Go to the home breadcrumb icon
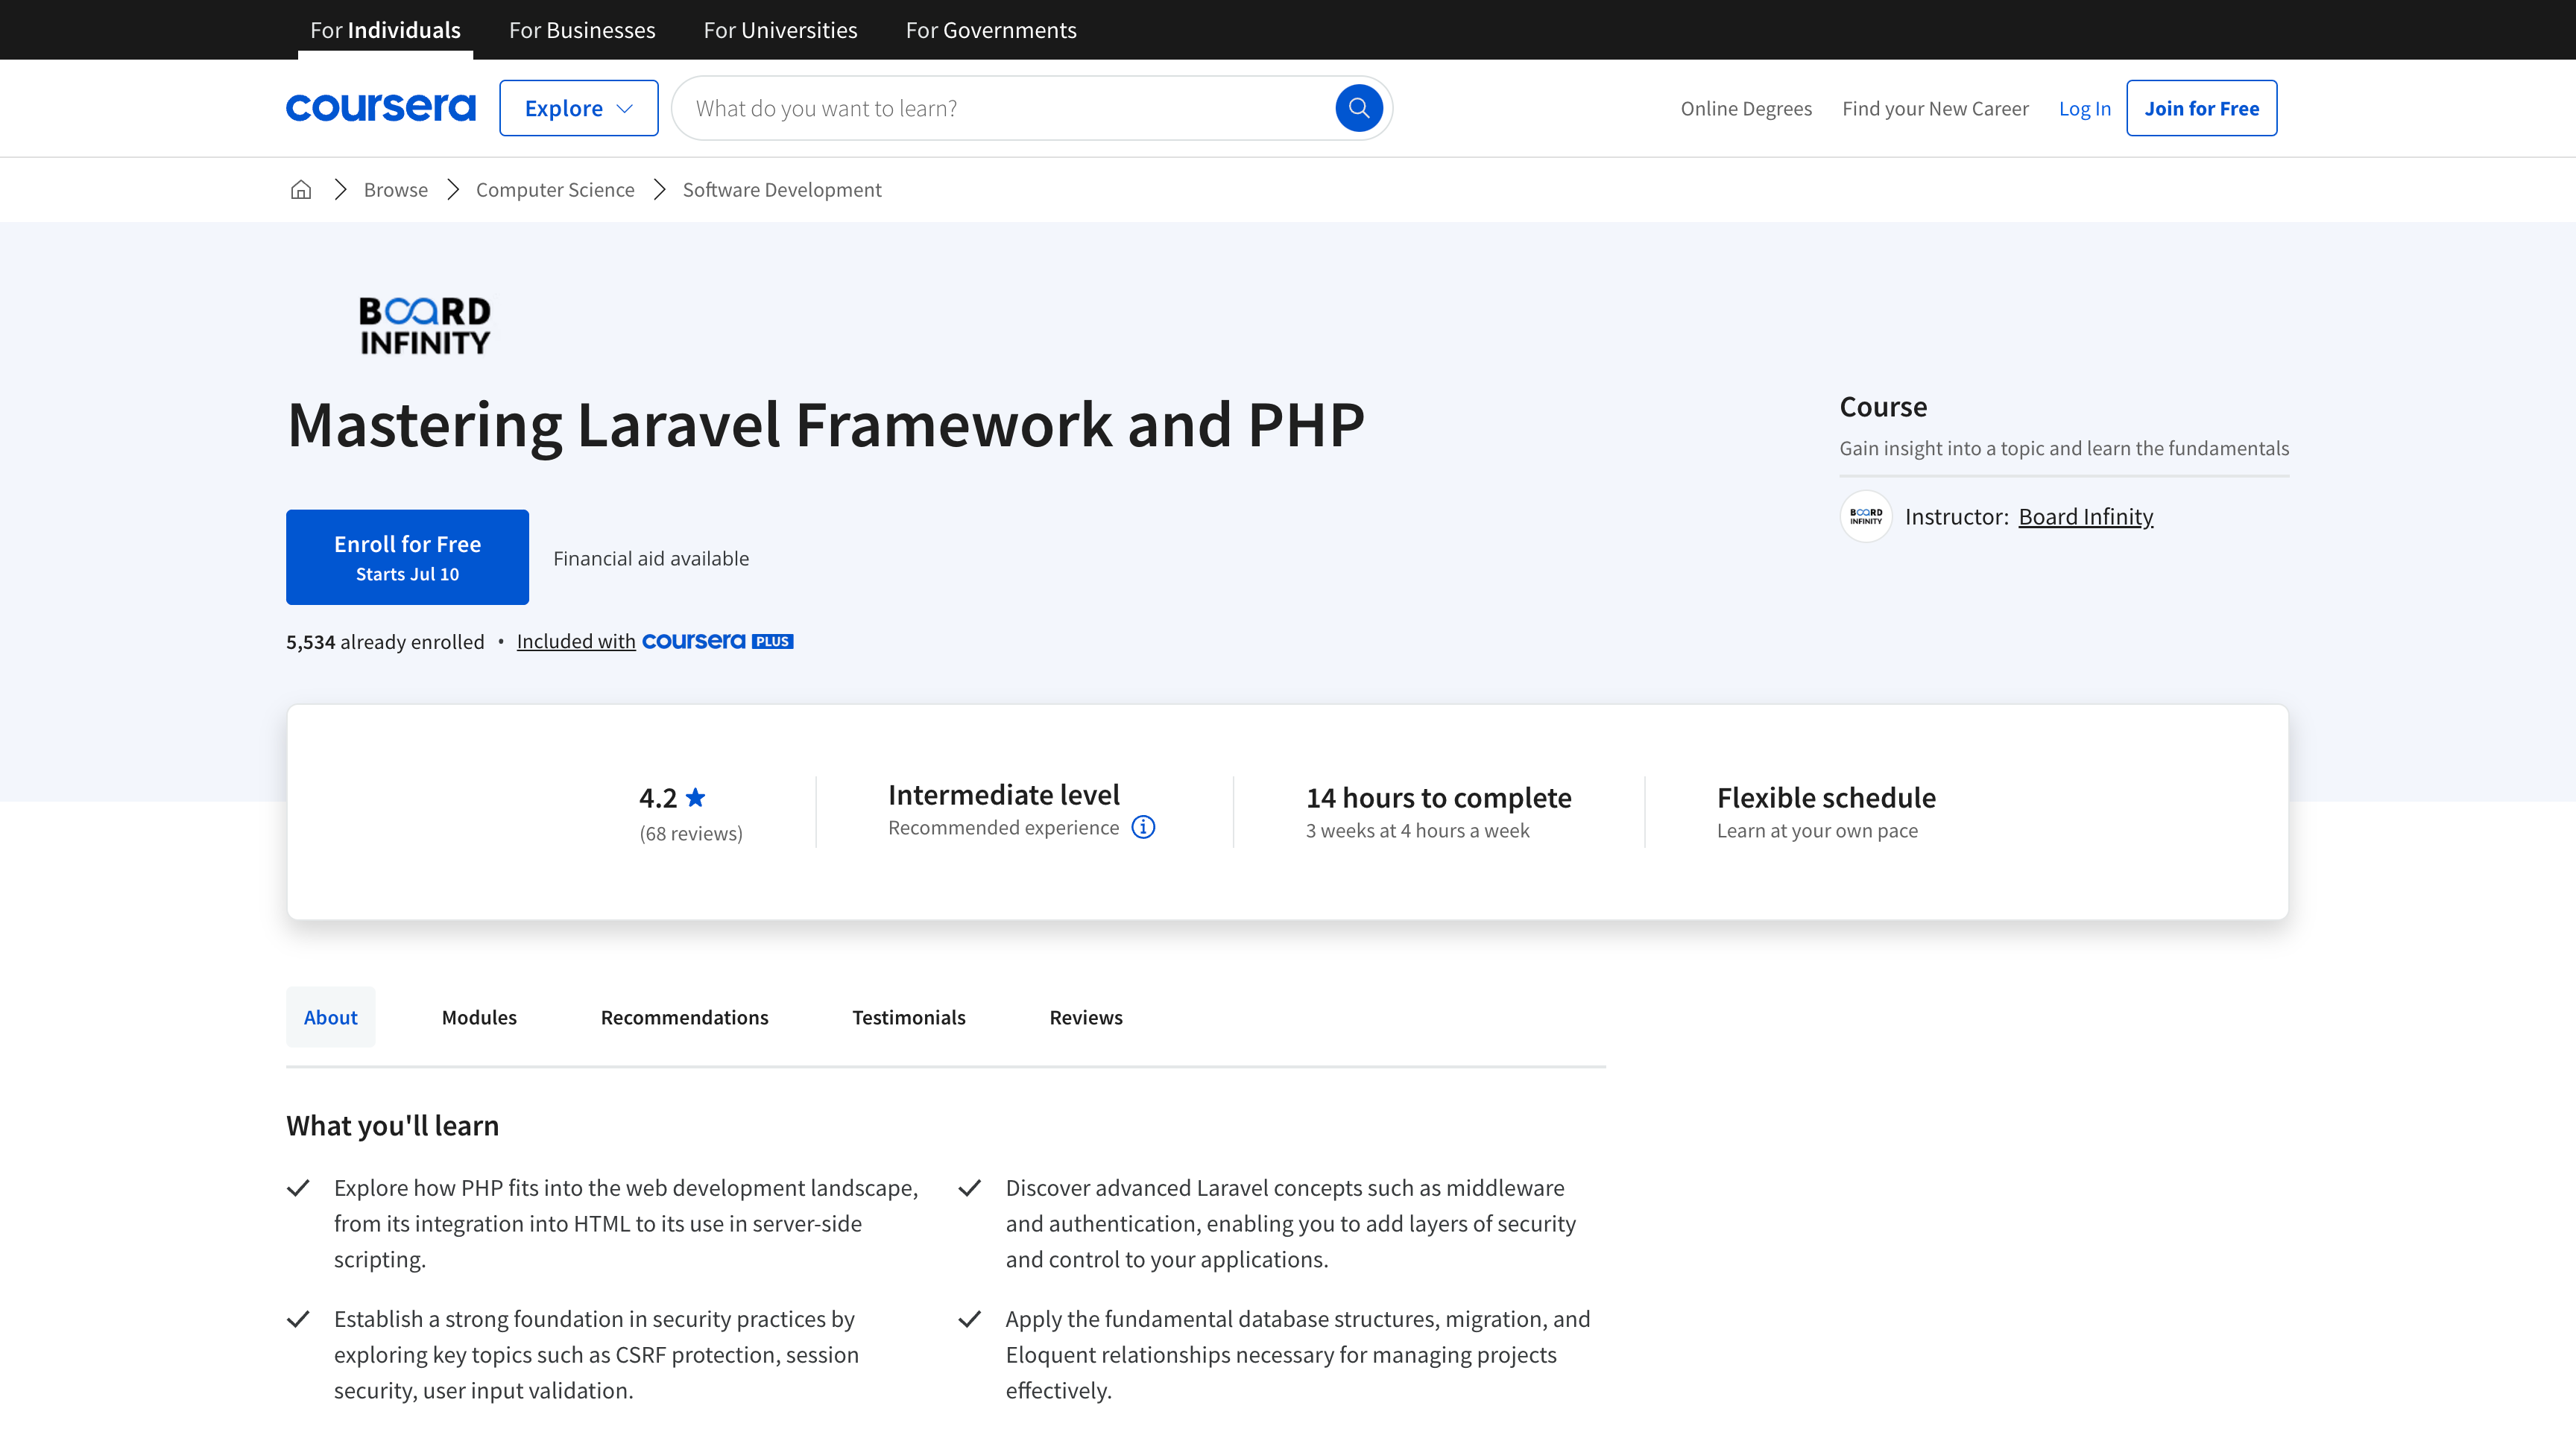Screen dimensions: 2576x1429 tap(301, 190)
